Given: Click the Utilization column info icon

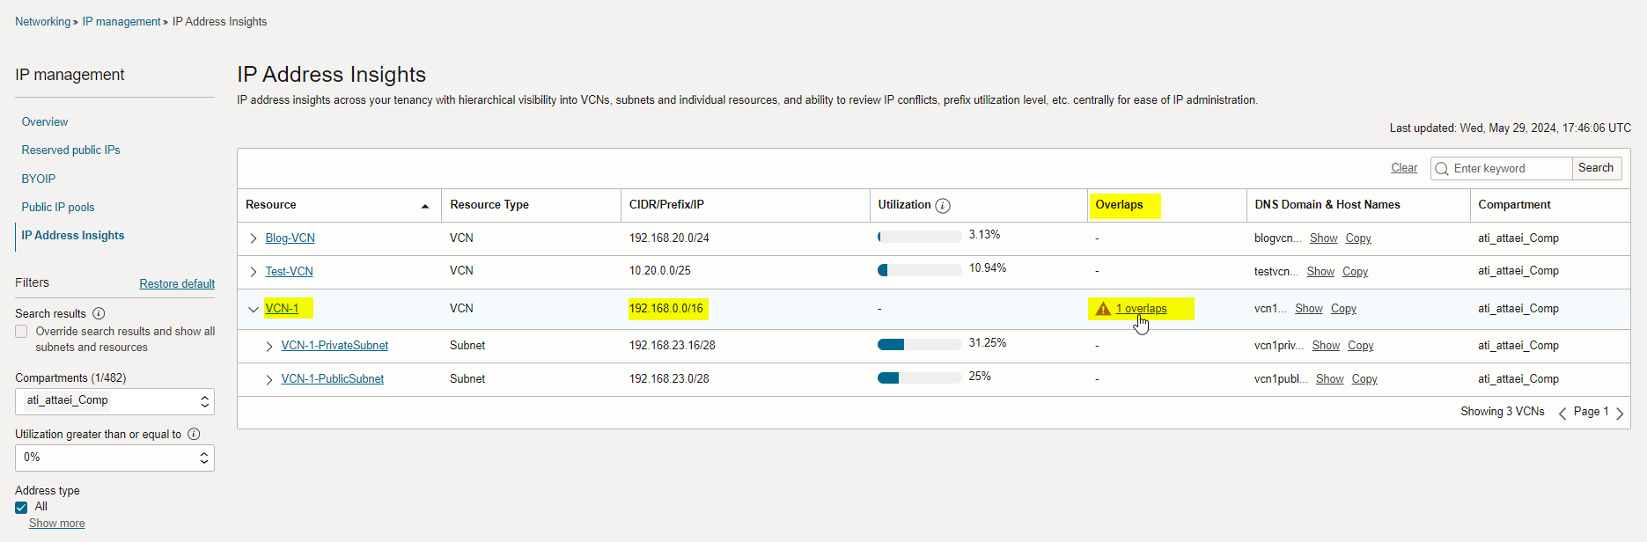Looking at the screenshot, I should coord(943,206).
